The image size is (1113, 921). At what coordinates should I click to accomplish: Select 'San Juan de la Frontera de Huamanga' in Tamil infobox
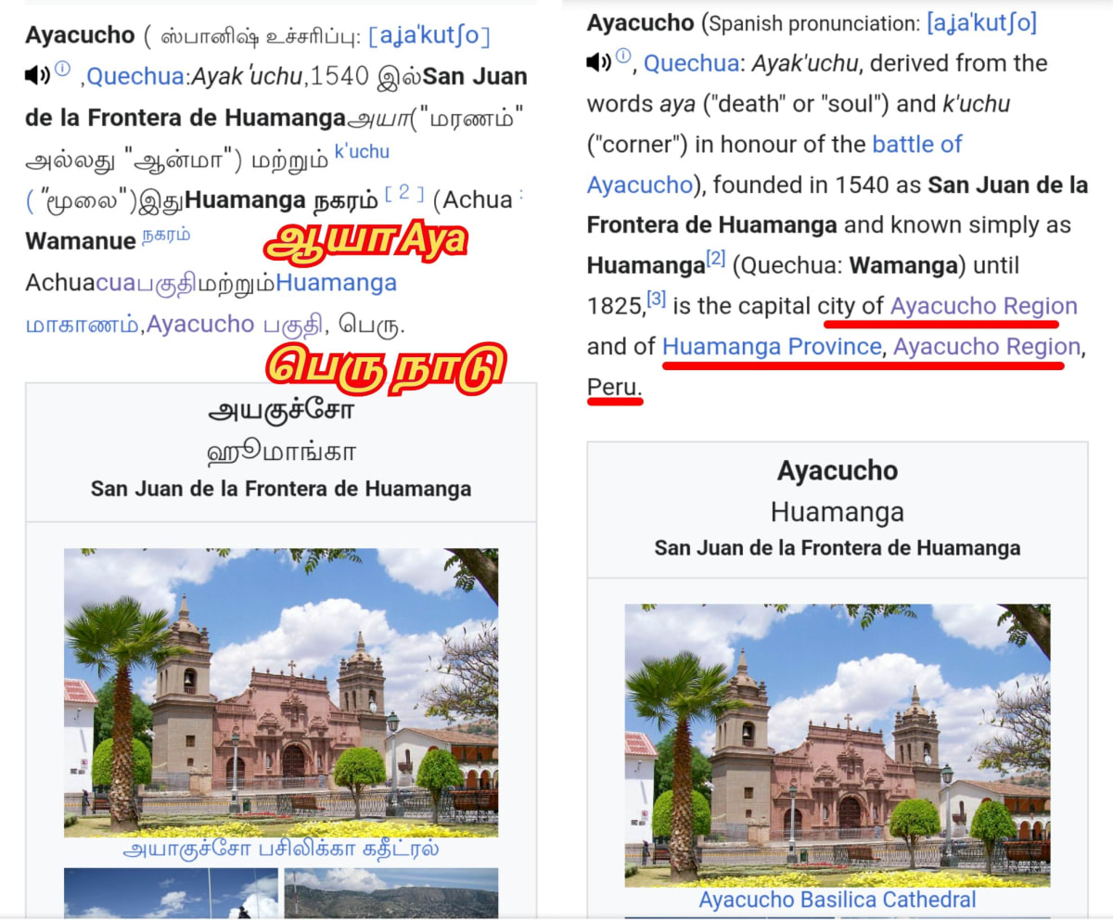point(281,489)
